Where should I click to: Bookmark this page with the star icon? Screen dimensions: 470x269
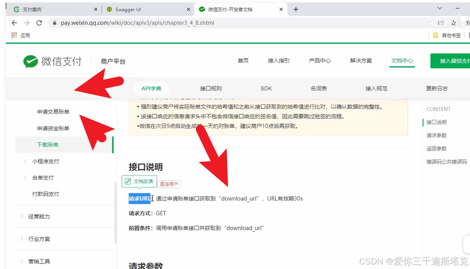point(453,23)
